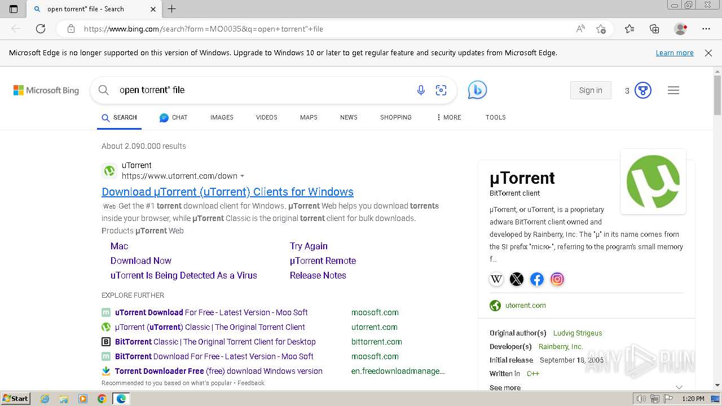Switch to the NEWS tab
The height and width of the screenshot is (406, 722).
[349, 117]
